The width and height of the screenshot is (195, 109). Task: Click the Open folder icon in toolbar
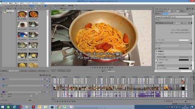coord(4,6)
